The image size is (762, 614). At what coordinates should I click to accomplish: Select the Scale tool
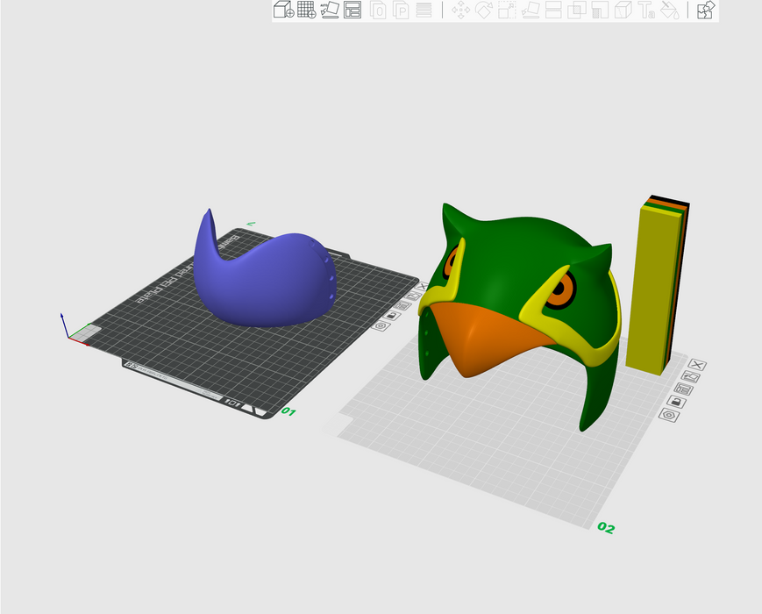[507, 11]
